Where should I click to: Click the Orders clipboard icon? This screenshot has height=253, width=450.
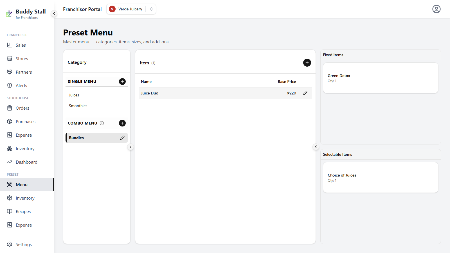tap(10, 108)
